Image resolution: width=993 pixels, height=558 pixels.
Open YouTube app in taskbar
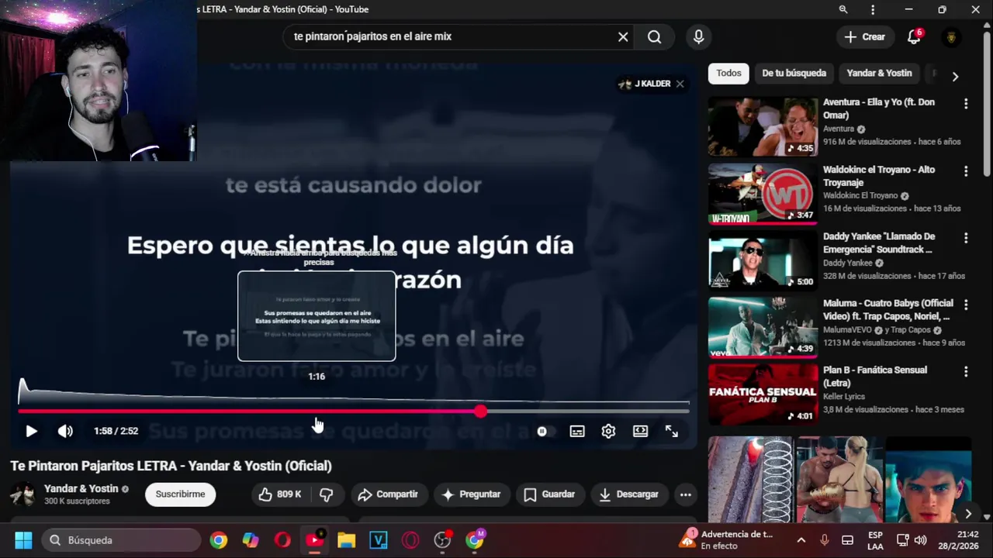315,540
